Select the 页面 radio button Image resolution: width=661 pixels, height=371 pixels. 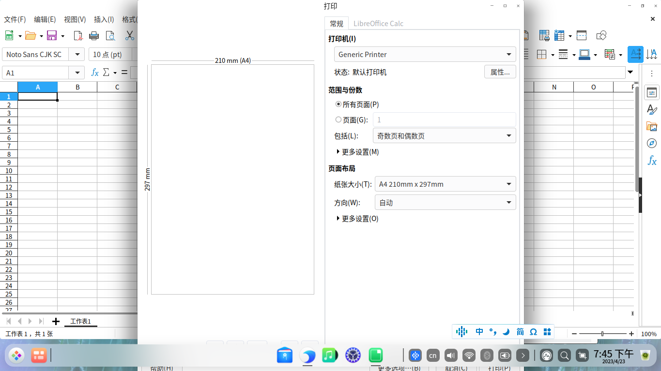(x=338, y=119)
